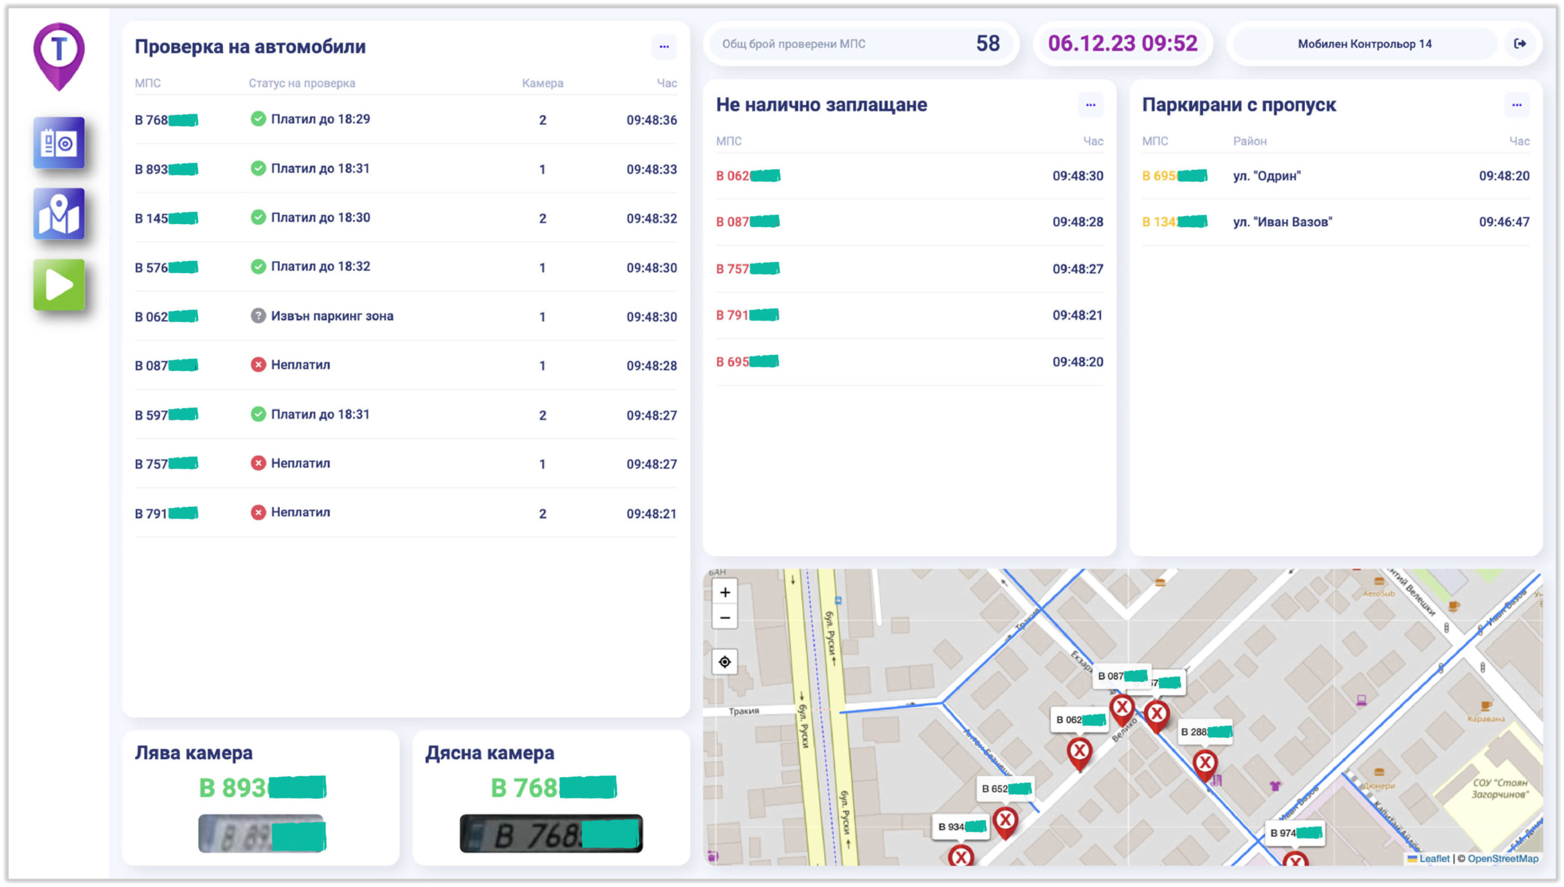
Task: Select the B 087 Неплатил row in vehicle check
Action: (x=406, y=365)
